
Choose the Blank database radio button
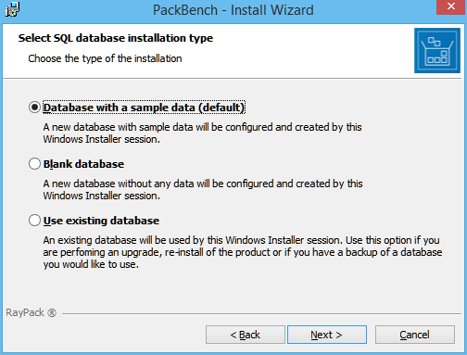pyautogui.click(x=34, y=164)
